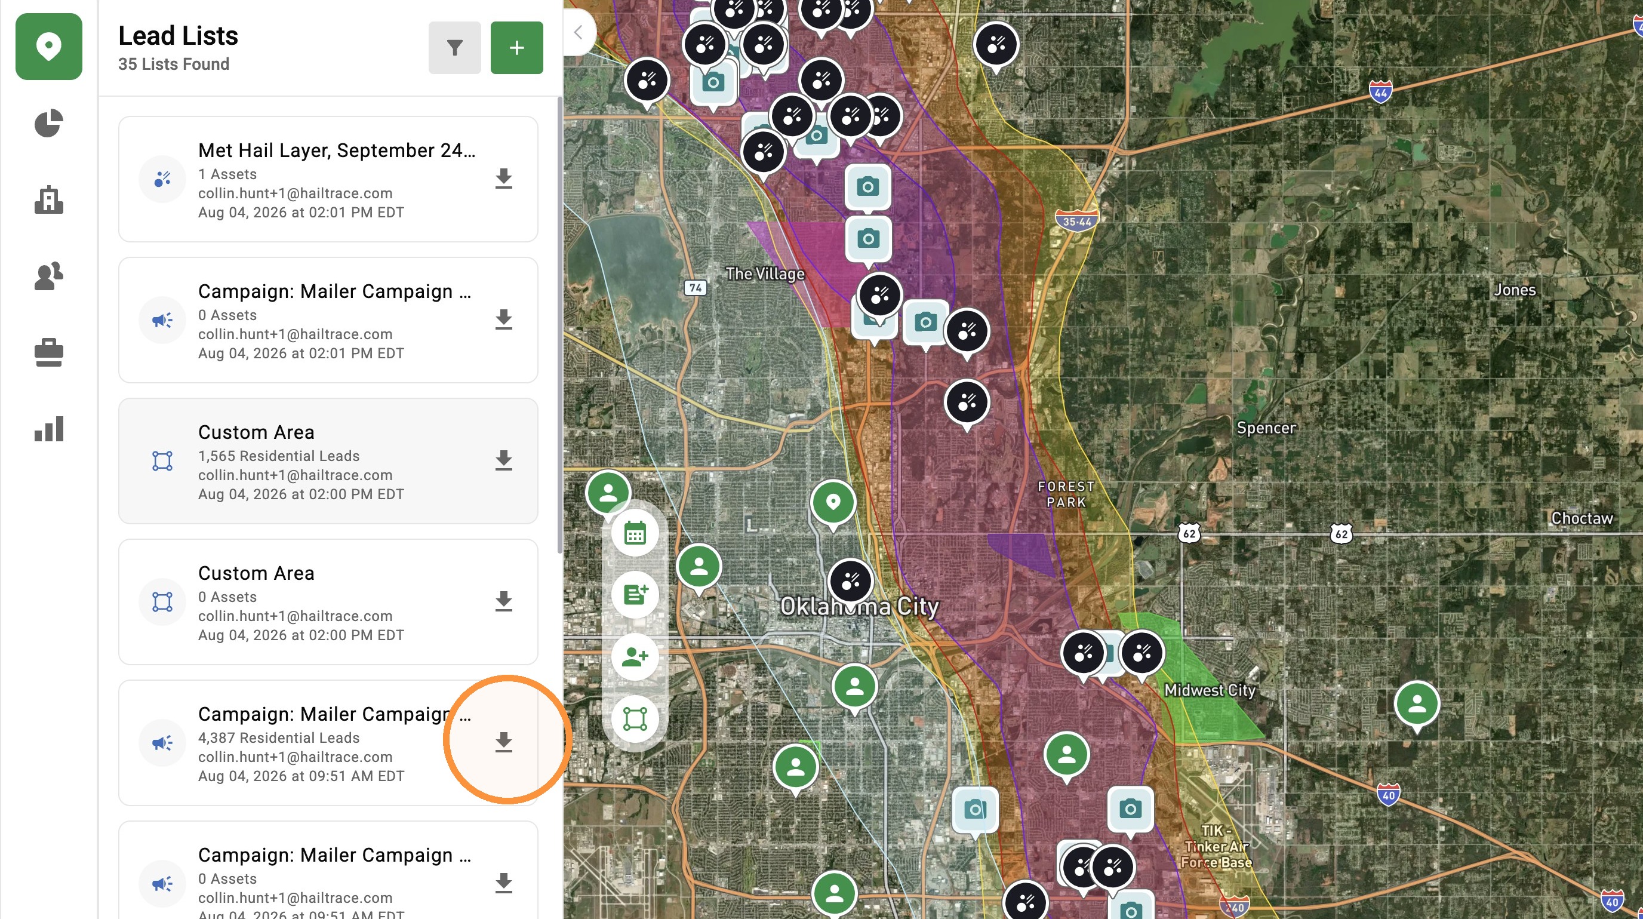The width and height of the screenshot is (1643, 919).
Task: Open the bar chart reports icon
Action: click(48, 429)
